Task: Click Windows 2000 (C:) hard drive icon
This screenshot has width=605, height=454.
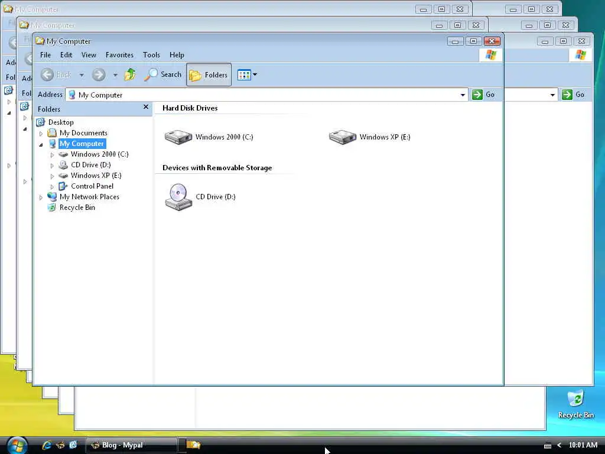Action: 178,137
